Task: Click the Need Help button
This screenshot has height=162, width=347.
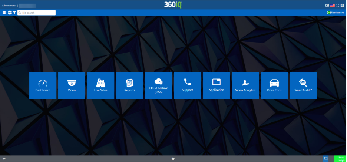Action: (340, 158)
